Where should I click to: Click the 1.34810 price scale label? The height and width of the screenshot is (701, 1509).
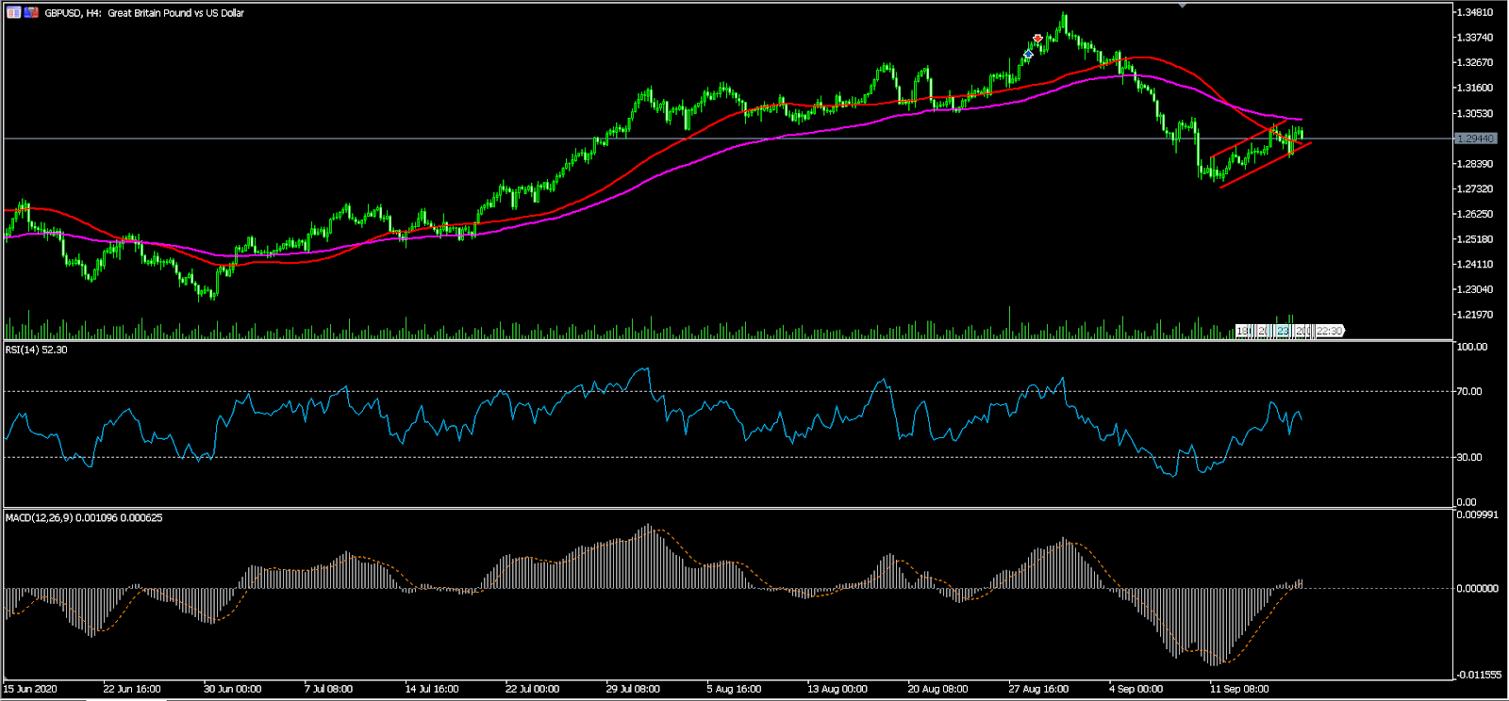pyautogui.click(x=1475, y=12)
